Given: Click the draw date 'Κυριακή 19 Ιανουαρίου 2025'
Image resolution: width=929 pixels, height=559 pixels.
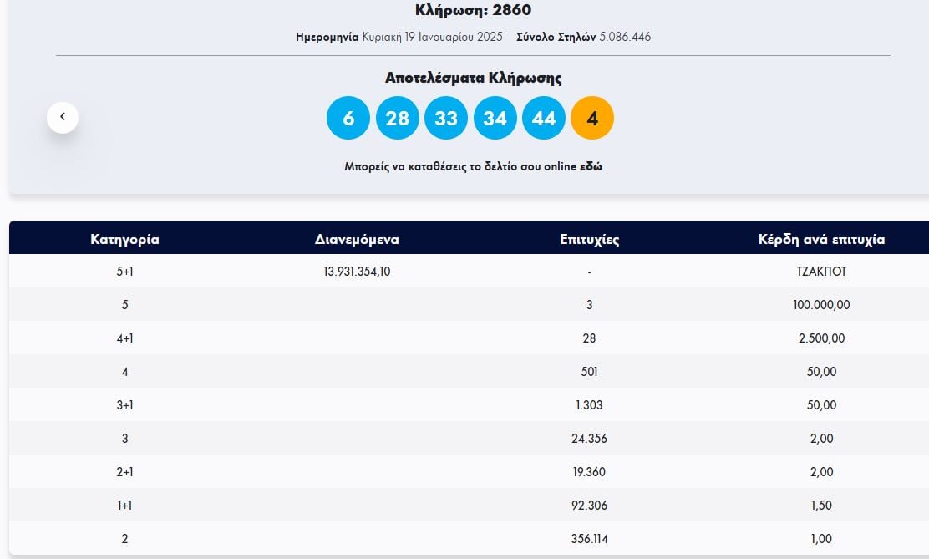Looking at the screenshot, I should (x=434, y=37).
